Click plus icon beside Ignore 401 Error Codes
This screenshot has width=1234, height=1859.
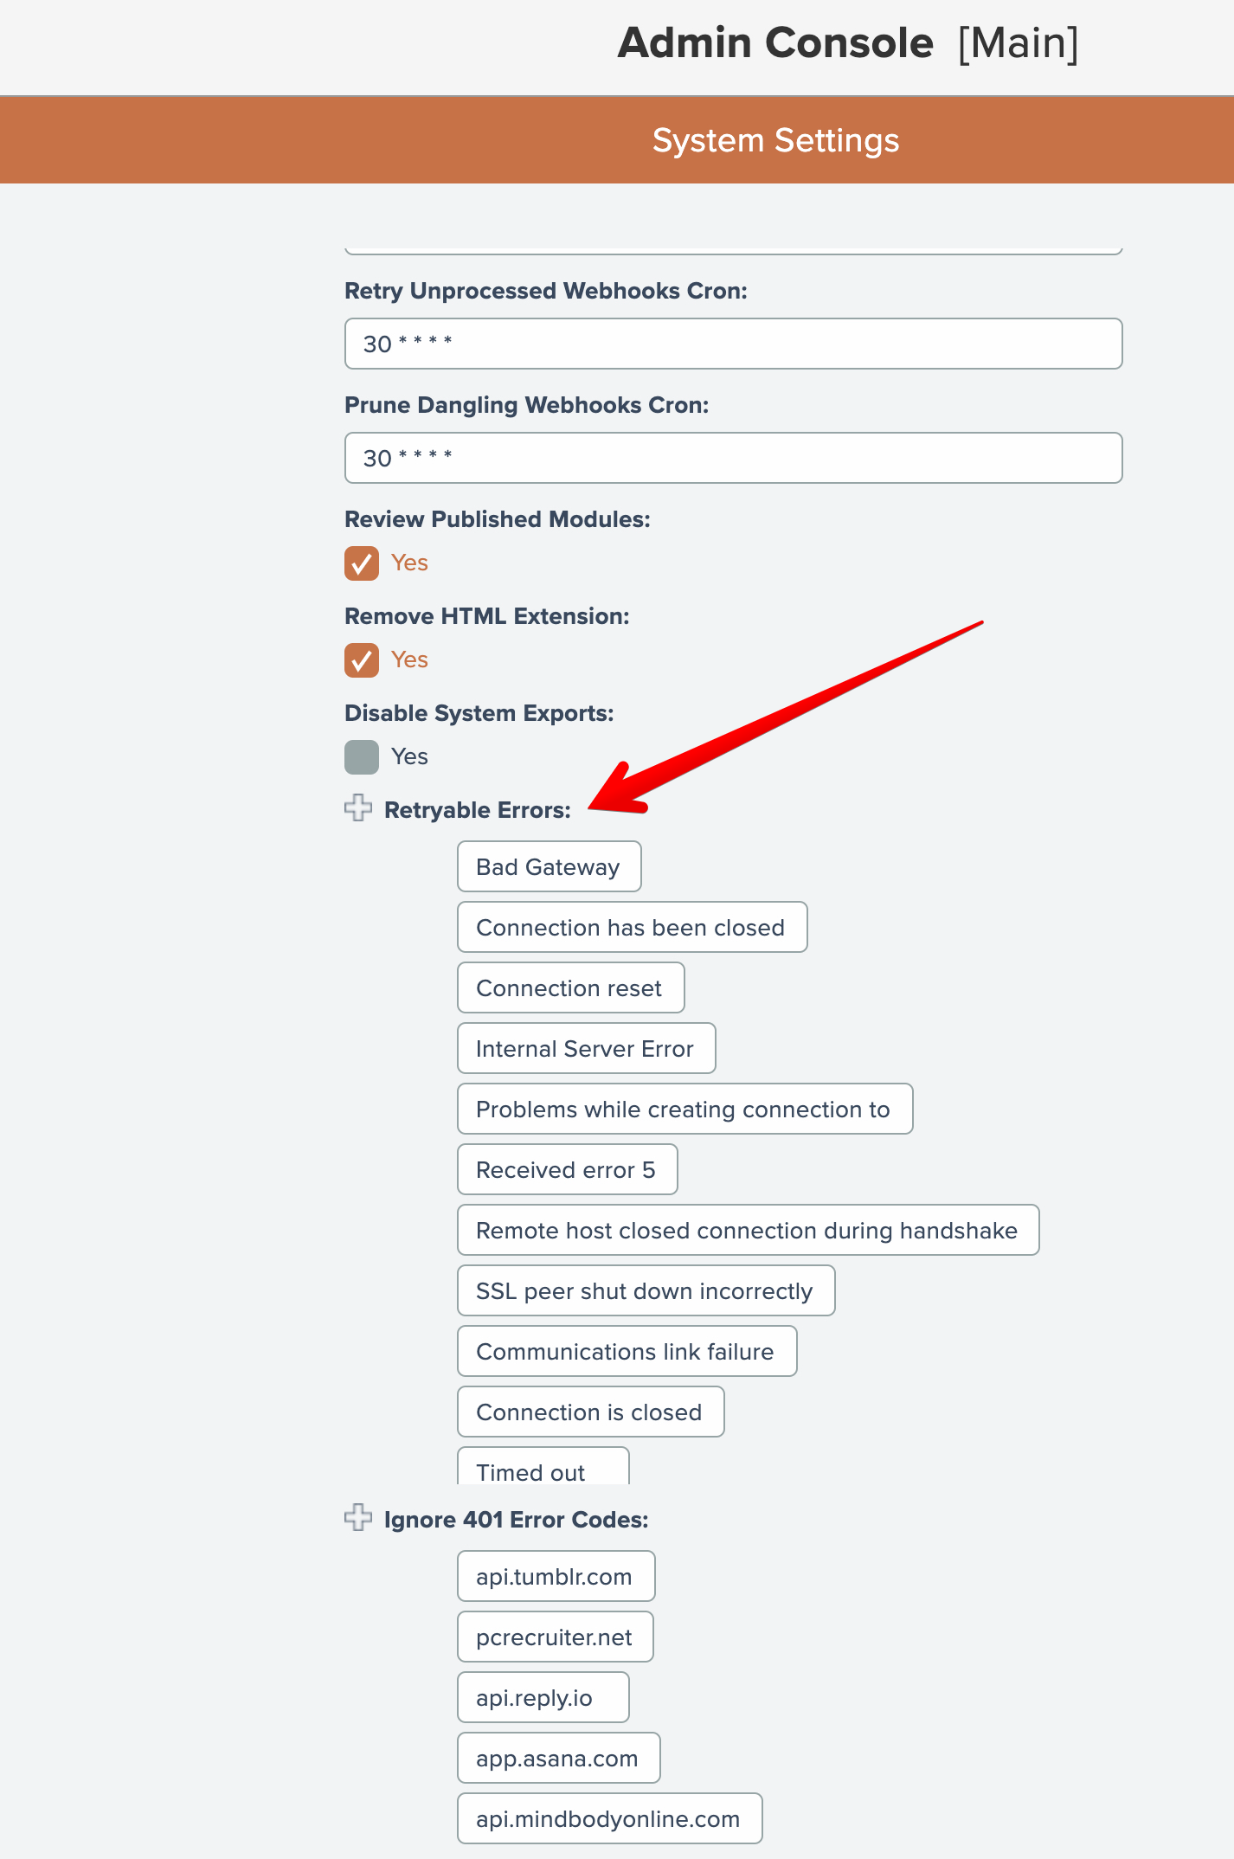(x=358, y=1518)
